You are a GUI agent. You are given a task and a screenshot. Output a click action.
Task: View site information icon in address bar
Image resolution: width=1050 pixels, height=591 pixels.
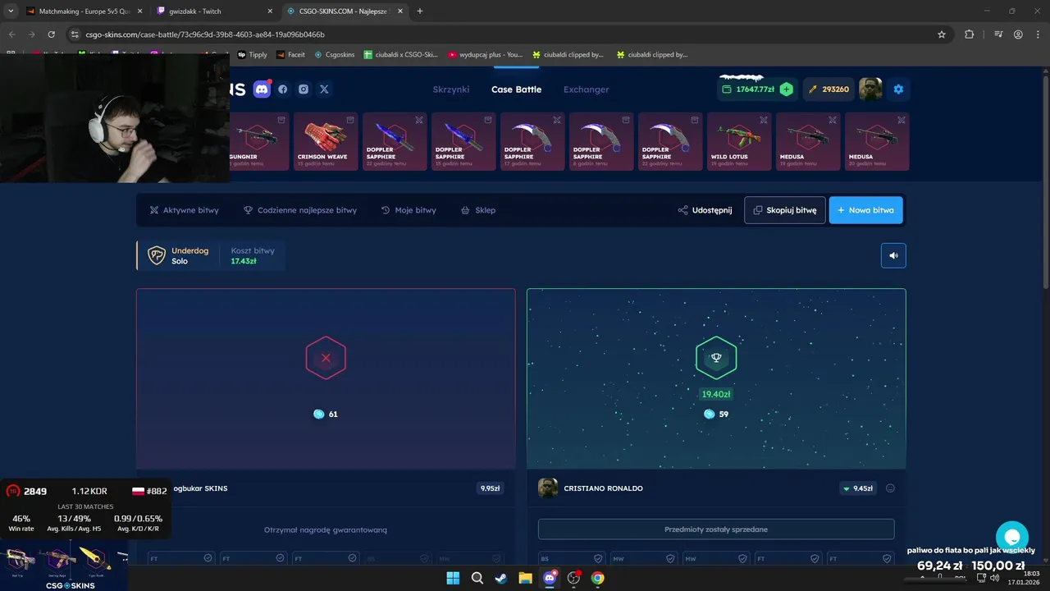click(75, 34)
